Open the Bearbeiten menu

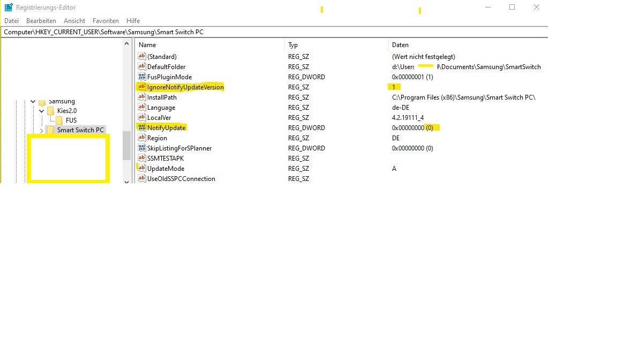[41, 20]
